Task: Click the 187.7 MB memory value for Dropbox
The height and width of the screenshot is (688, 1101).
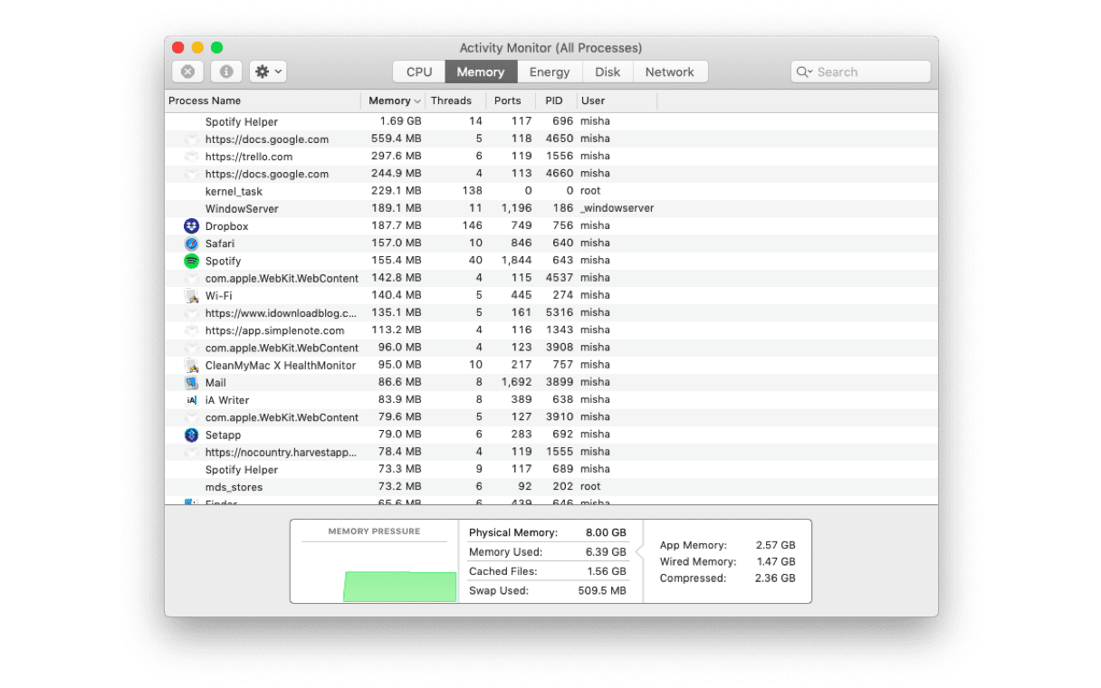Action: [x=396, y=225]
